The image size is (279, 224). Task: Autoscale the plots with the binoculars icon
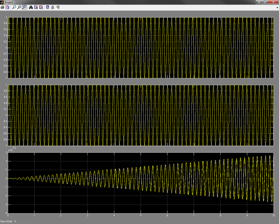pyautogui.click(x=31, y=7)
